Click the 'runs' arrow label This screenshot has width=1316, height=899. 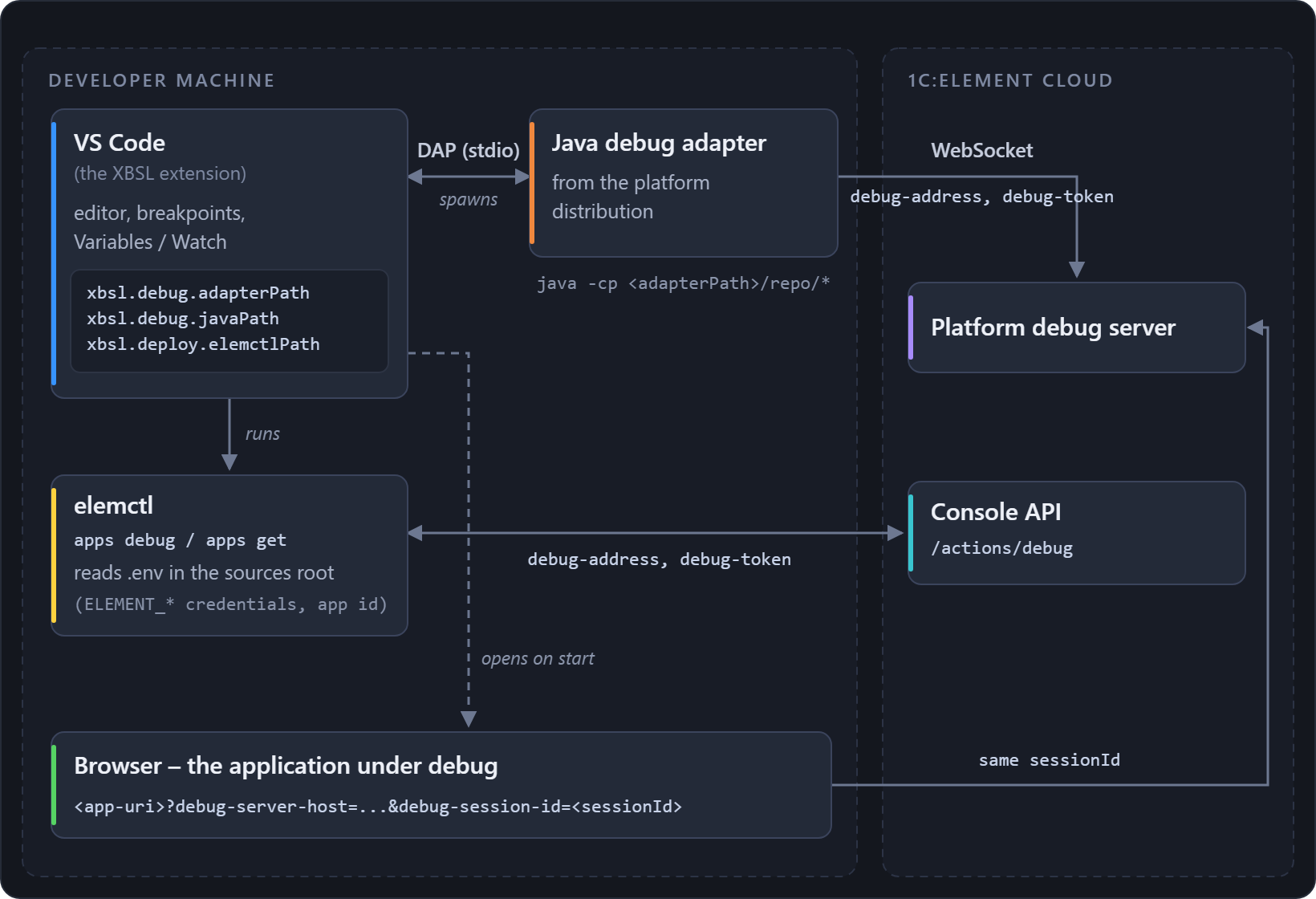[262, 434]
